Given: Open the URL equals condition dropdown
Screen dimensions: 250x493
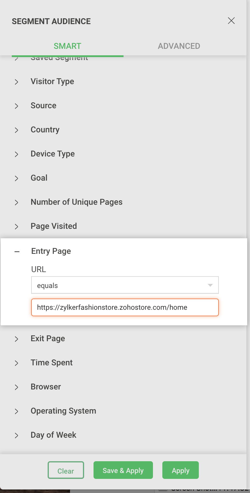Looking at the screenshot, I should [x=125, y=285].
